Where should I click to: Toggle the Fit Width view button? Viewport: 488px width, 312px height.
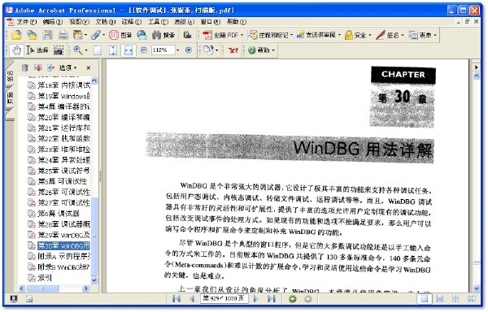pos(129,50)
